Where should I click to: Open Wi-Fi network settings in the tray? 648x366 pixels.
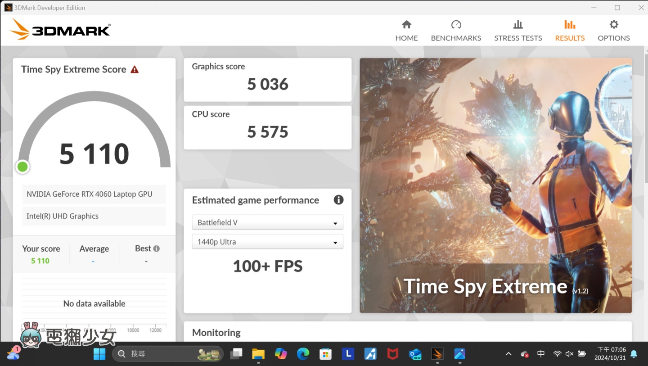coord(557,354)
